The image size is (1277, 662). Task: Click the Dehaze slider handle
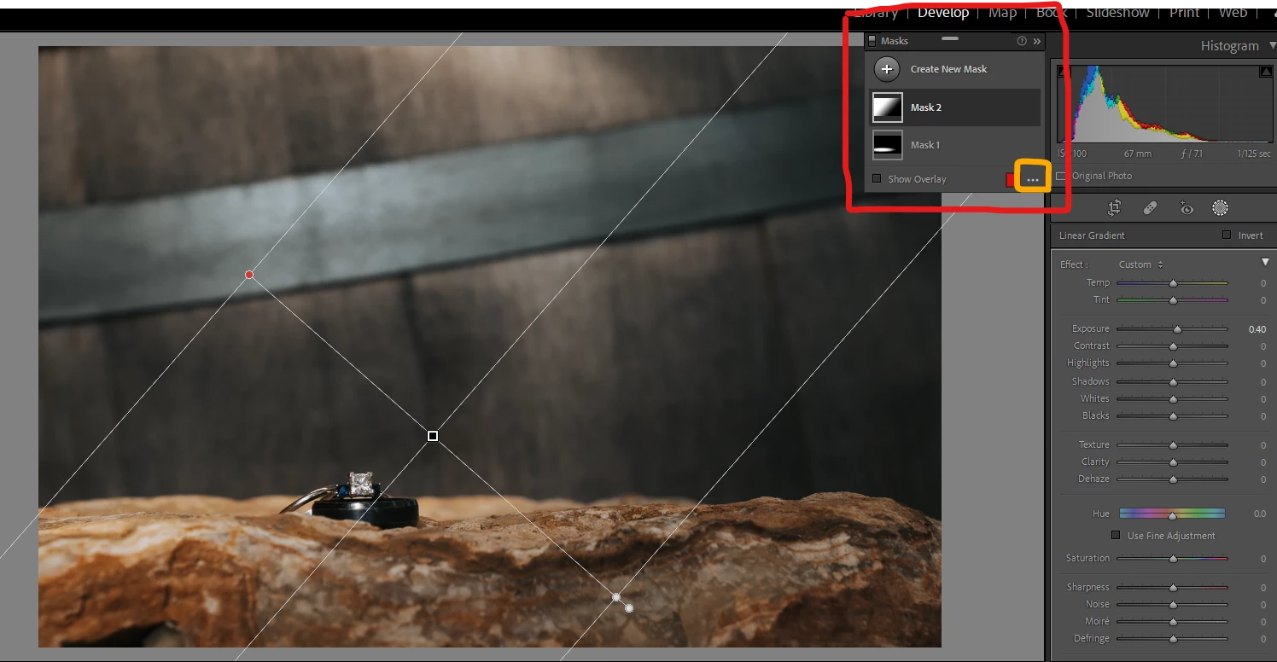pyautogui.click(x=1173, y=479)
